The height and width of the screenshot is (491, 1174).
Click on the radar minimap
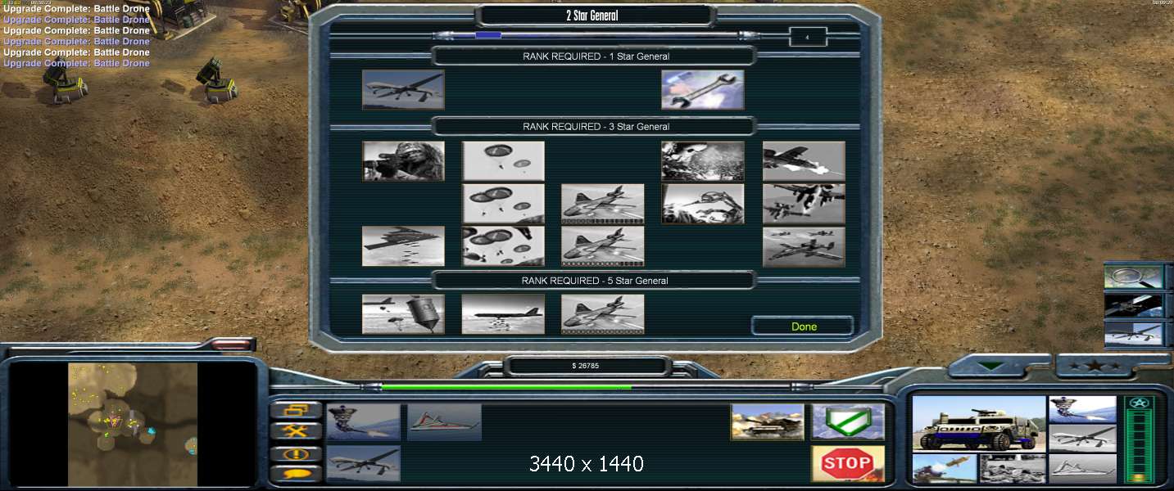point(133,424)
